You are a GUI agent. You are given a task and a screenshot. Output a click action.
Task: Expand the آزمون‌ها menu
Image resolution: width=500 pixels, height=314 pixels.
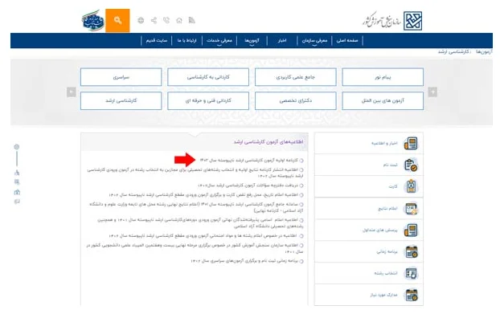pyautogui.click(x=252, y=41)
